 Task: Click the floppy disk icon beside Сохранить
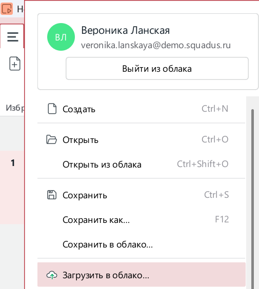(52, 195)
